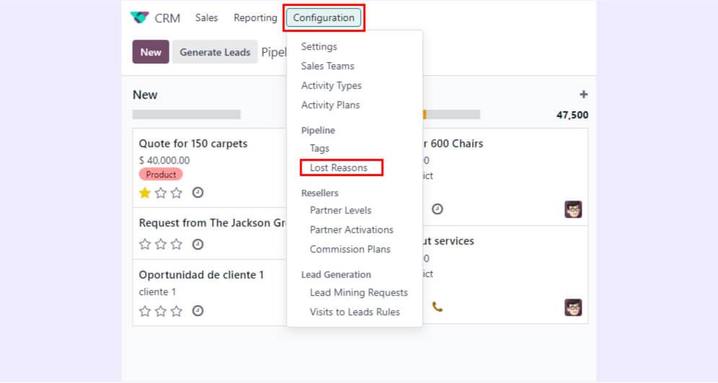The image size is (718, 383).
Task: Click the Generate Leads button
Action: [214, 52]
